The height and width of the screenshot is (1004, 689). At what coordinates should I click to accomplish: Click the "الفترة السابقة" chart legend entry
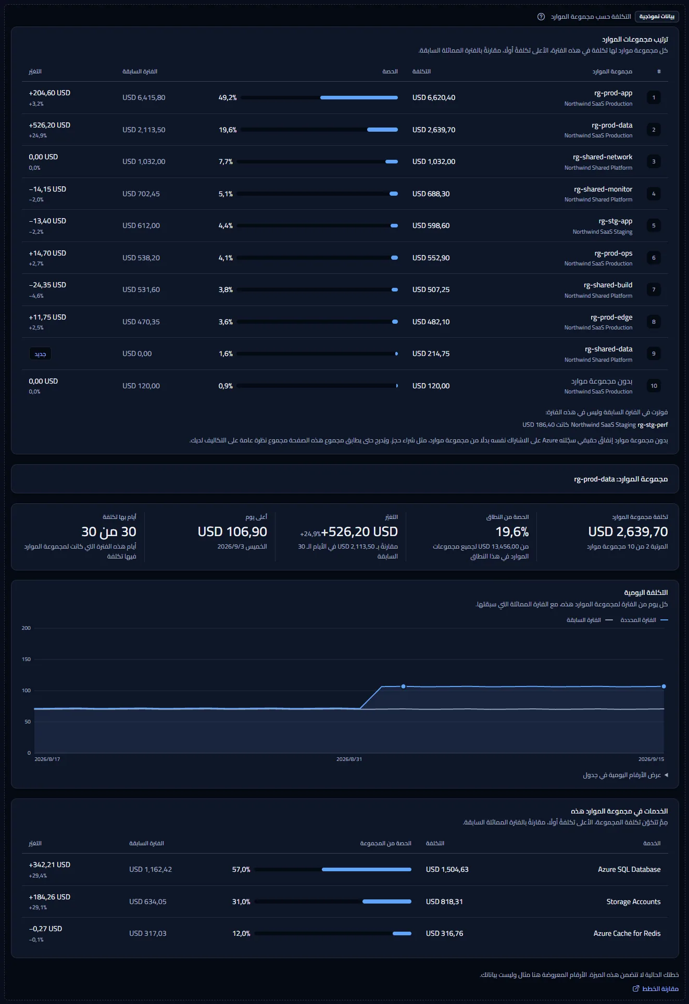590,620
